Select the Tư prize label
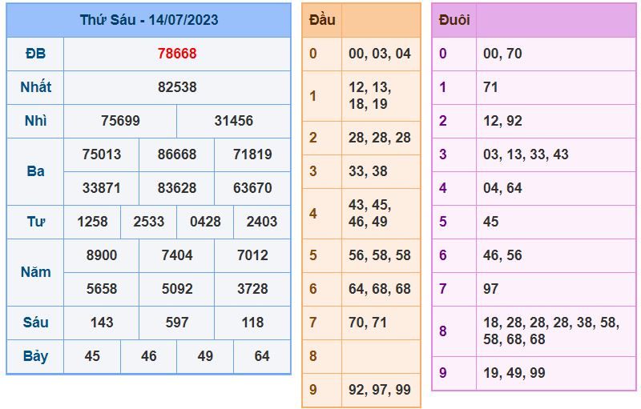The image size is (641, 409). tap(35, 222)
